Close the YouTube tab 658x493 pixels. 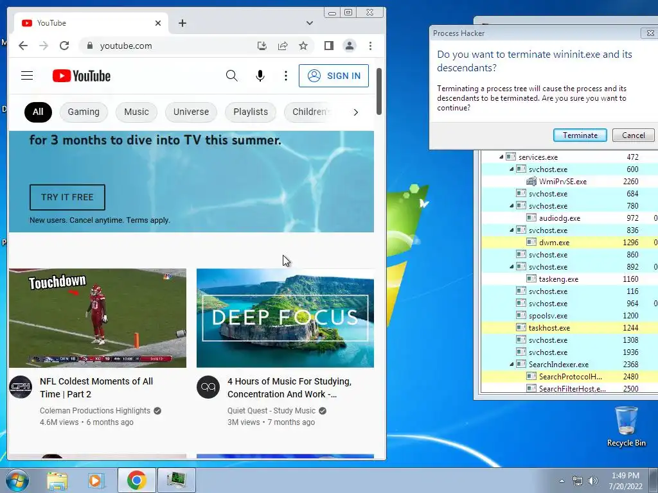click(x=158, y=23)
